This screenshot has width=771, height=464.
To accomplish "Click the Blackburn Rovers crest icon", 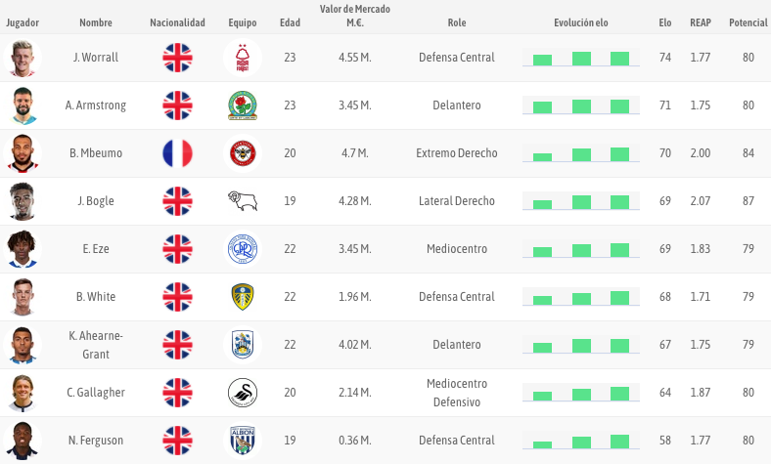I will (x=243, y=105).
